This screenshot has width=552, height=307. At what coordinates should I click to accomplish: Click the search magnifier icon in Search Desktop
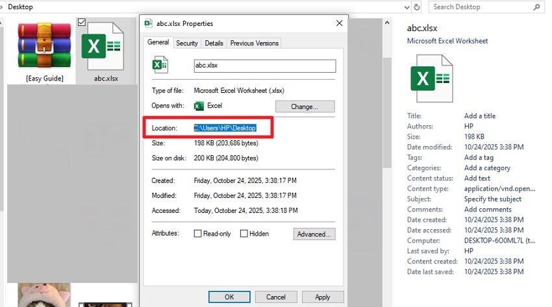coord(536,6)
